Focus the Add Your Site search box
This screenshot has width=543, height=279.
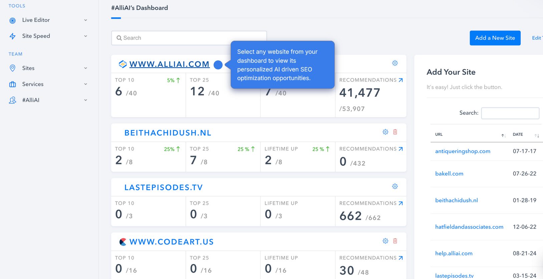pos(510,113)
